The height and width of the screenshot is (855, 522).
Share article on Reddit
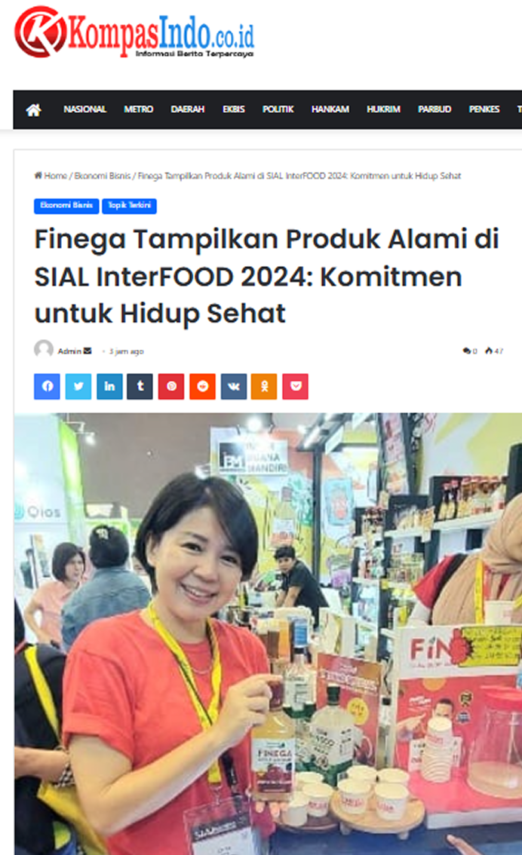[202, 387]
